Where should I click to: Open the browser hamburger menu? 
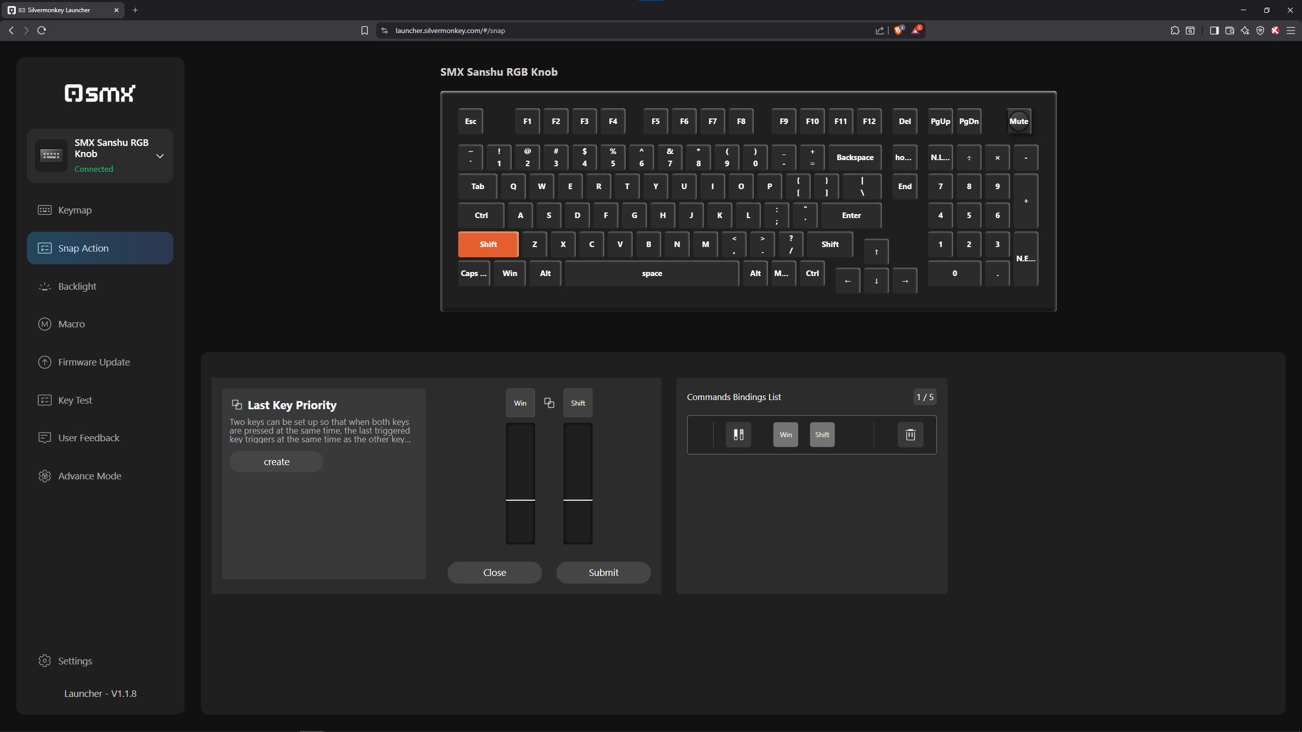(1290, 30)
